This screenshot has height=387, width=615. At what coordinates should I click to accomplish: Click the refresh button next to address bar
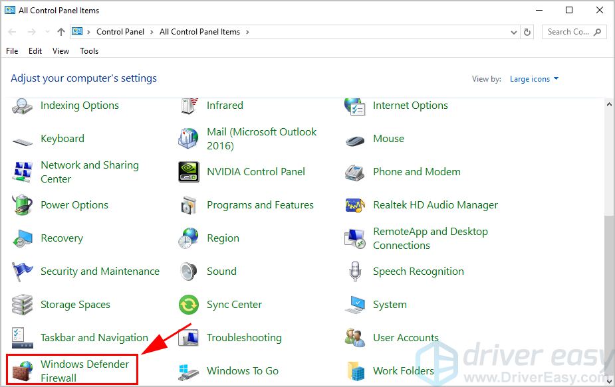528,32
